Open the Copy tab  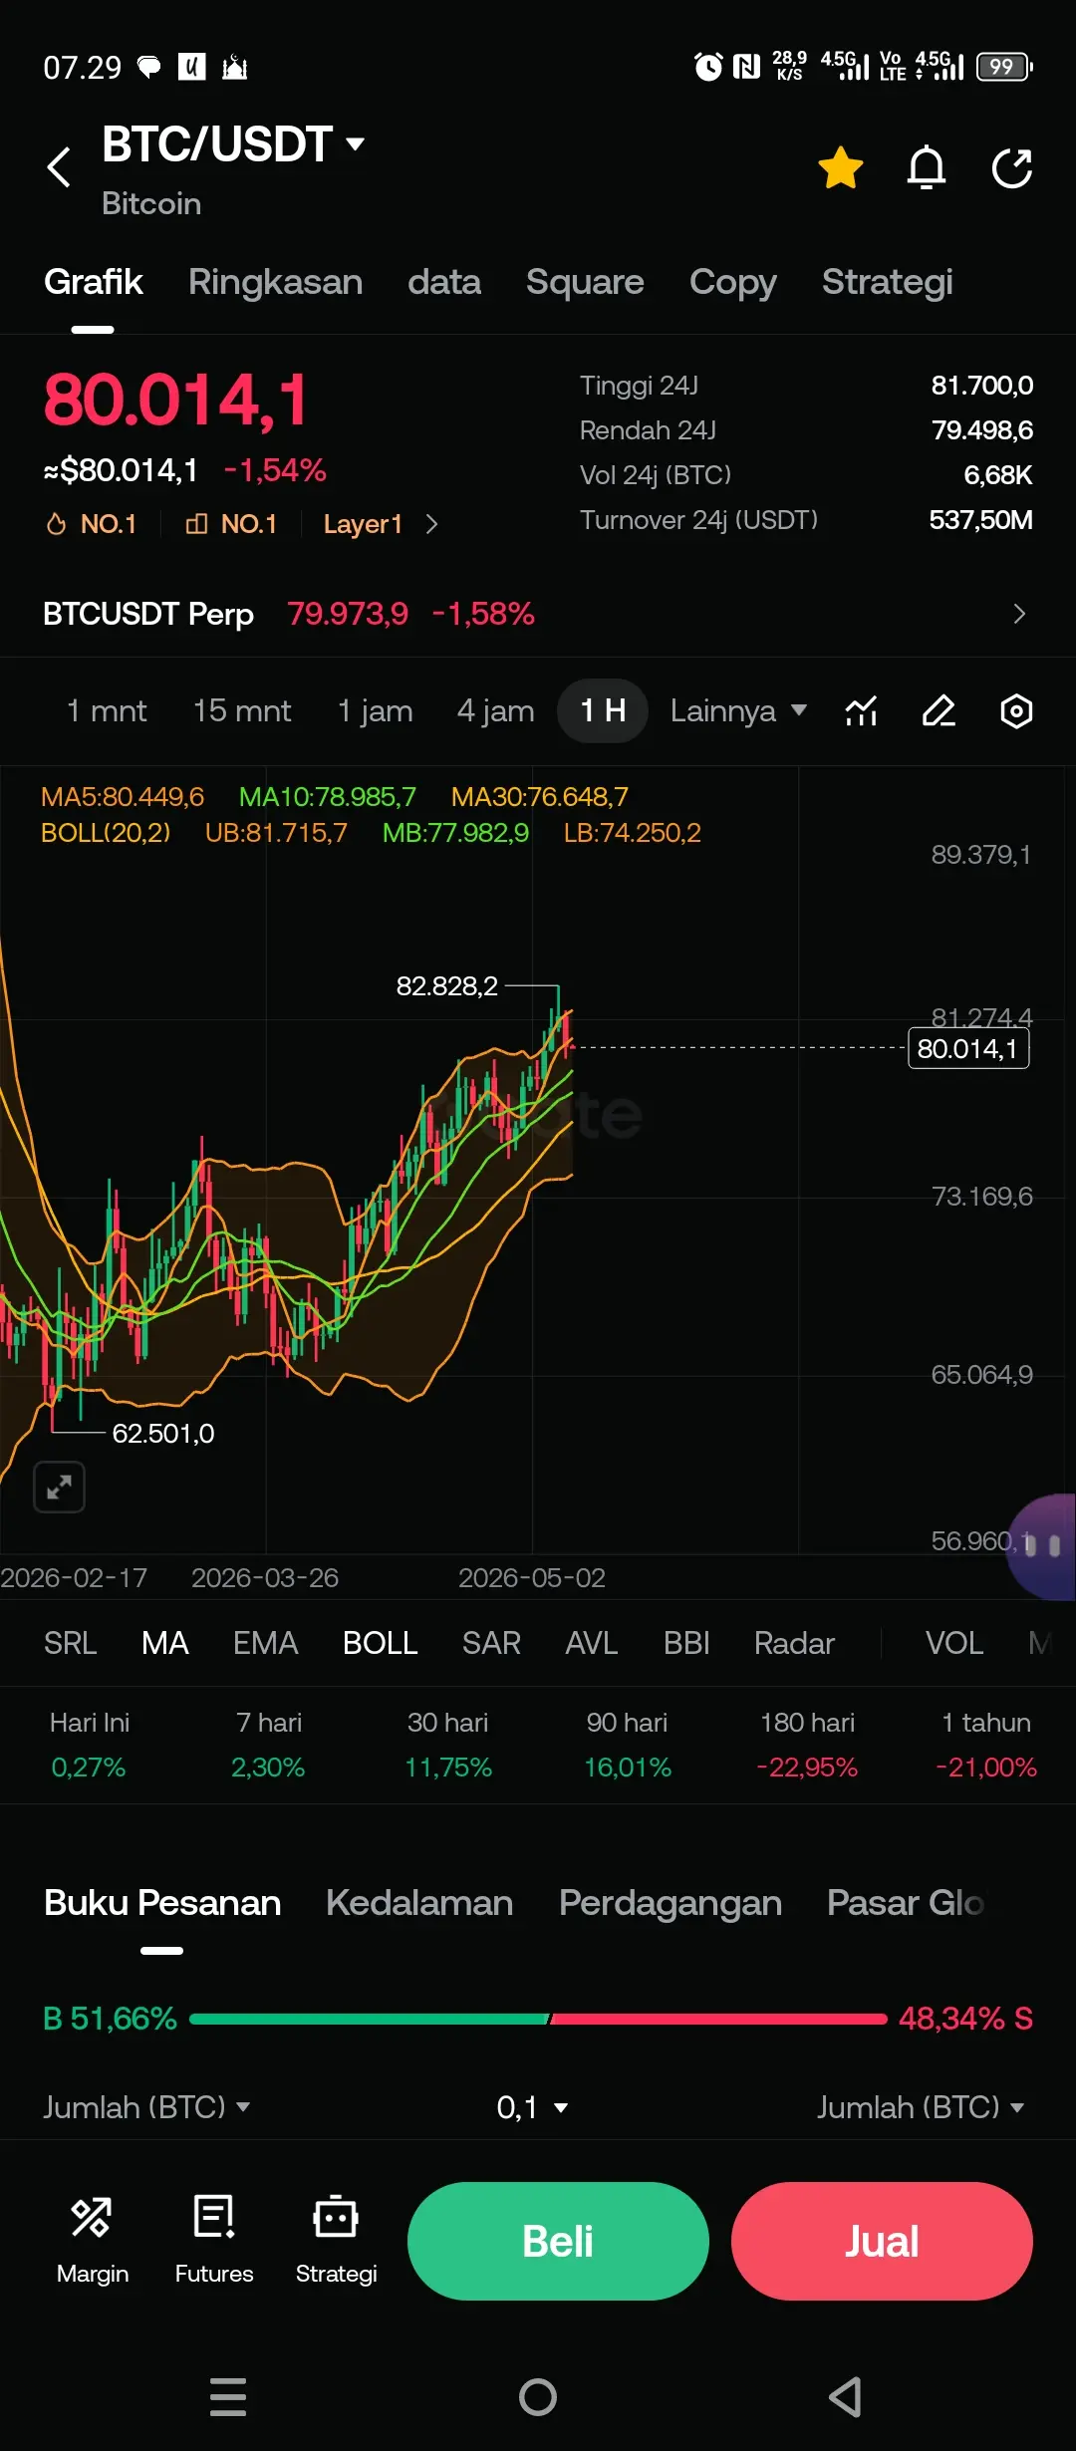tap(733, 282)
